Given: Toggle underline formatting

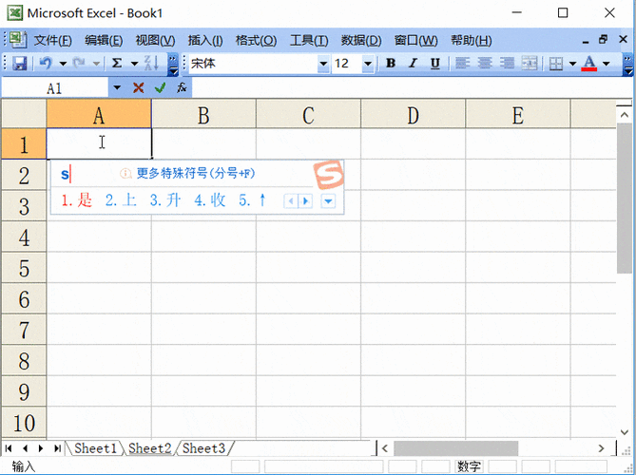Looking at the screenshot, I should (435, 64).
